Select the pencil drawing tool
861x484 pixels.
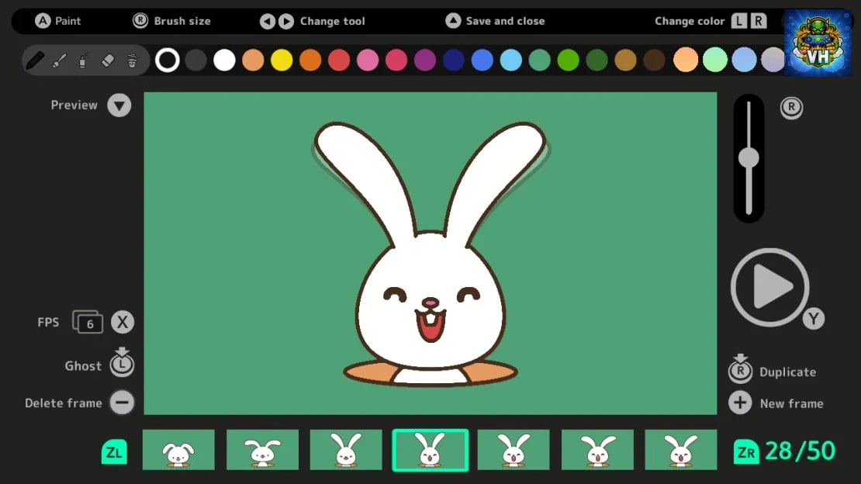pos(35,60)
